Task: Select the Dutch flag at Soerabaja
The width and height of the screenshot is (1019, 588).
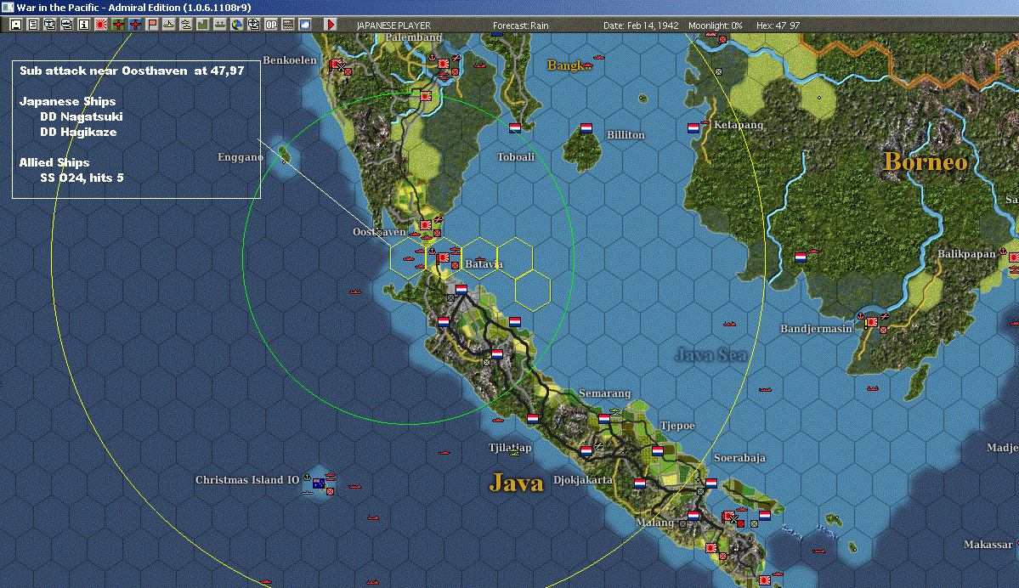Action: point(711,483)
